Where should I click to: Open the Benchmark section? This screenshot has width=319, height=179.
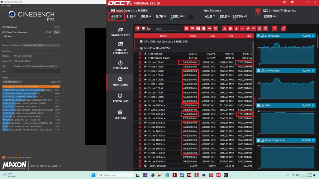121,65
